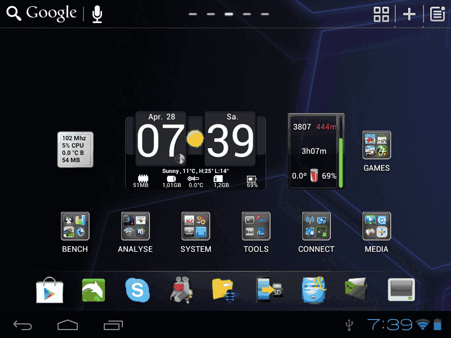
Task: Tap the sun weather icon on clock
Action: pos(195,139)
